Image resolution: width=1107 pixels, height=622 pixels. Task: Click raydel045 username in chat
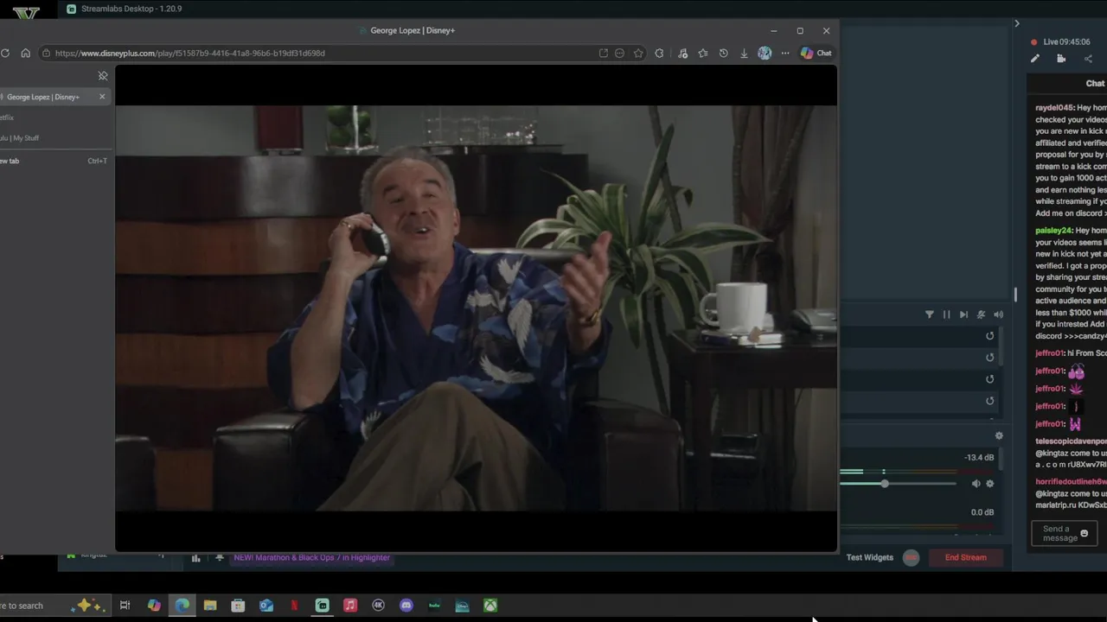point(1054,108)
